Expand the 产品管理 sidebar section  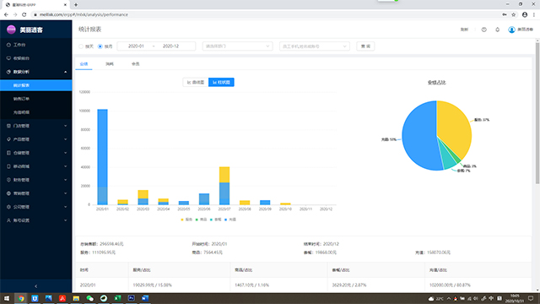tap(35, 139)
